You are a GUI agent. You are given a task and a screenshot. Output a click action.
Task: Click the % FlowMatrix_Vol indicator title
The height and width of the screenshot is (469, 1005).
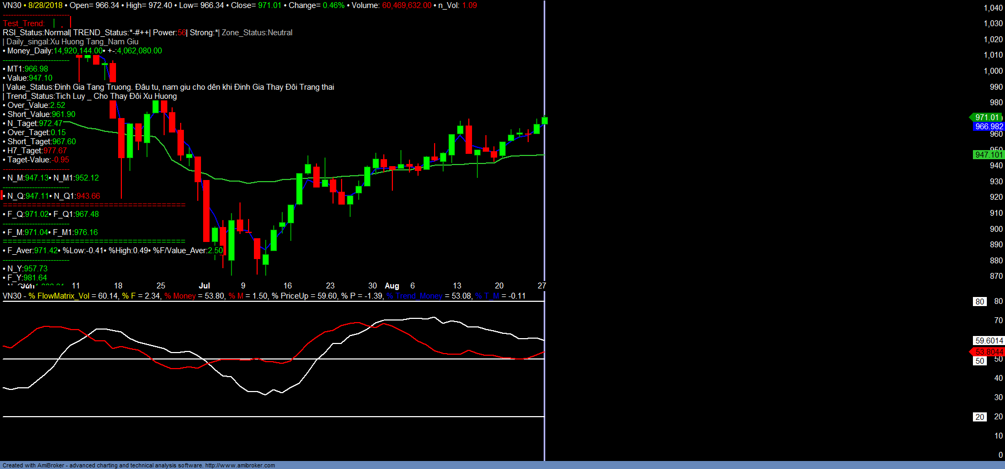pyautogui.click(x=59, y=296)
